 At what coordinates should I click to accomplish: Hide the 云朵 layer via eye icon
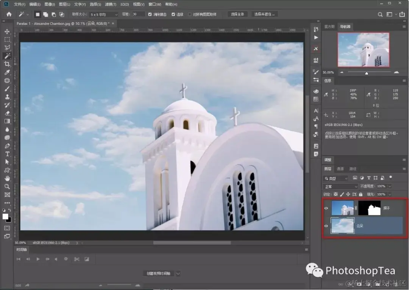coord(326,226)
